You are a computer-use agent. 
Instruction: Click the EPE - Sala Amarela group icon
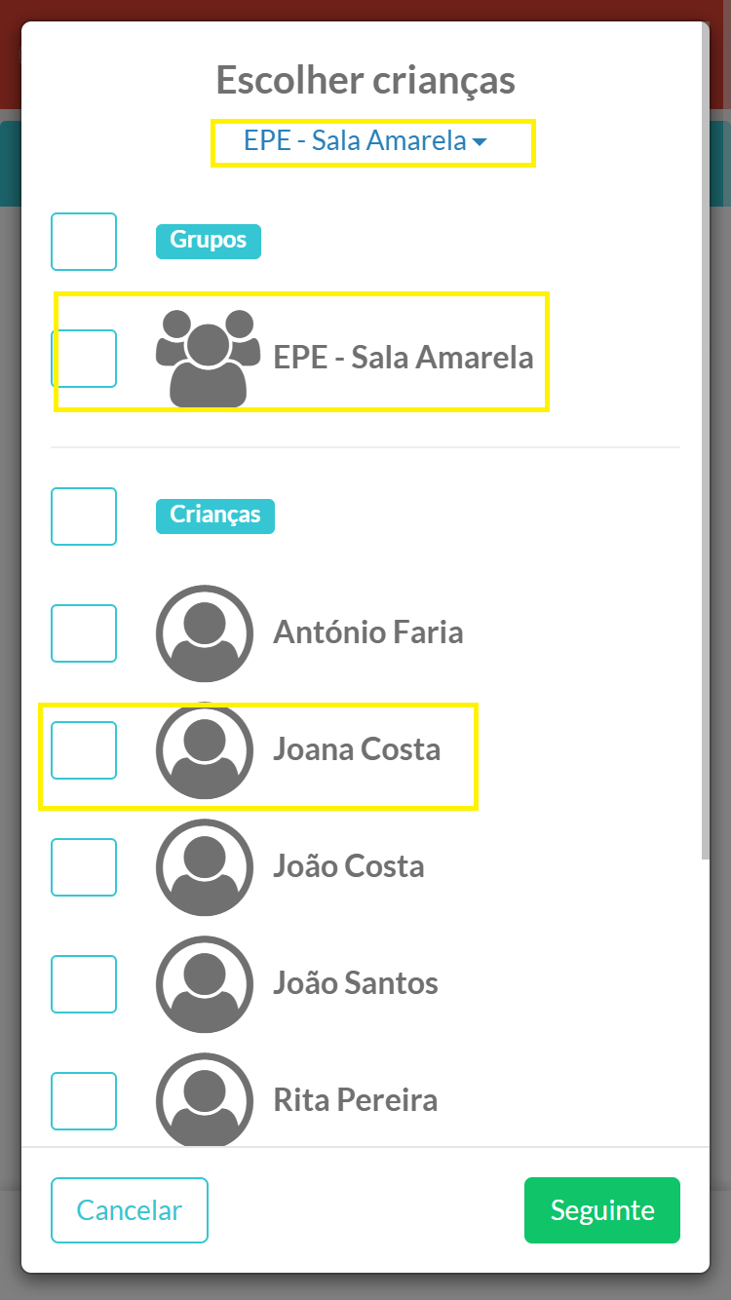pyautogui.click(x=208, y=358)
